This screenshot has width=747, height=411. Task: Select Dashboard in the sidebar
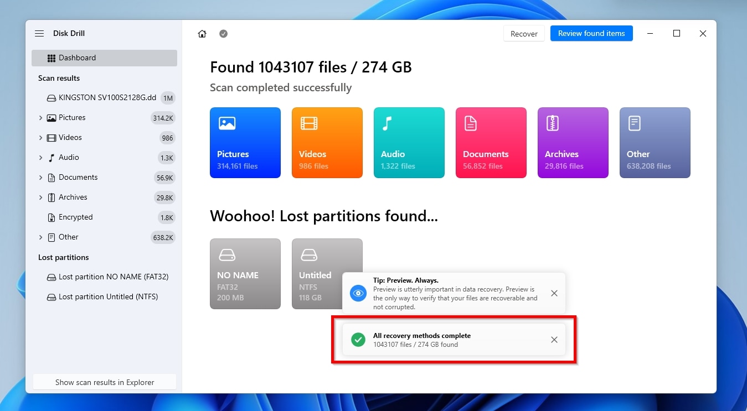click(104, 58)
